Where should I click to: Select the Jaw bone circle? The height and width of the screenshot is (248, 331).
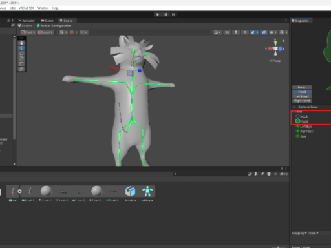[297, 136]
